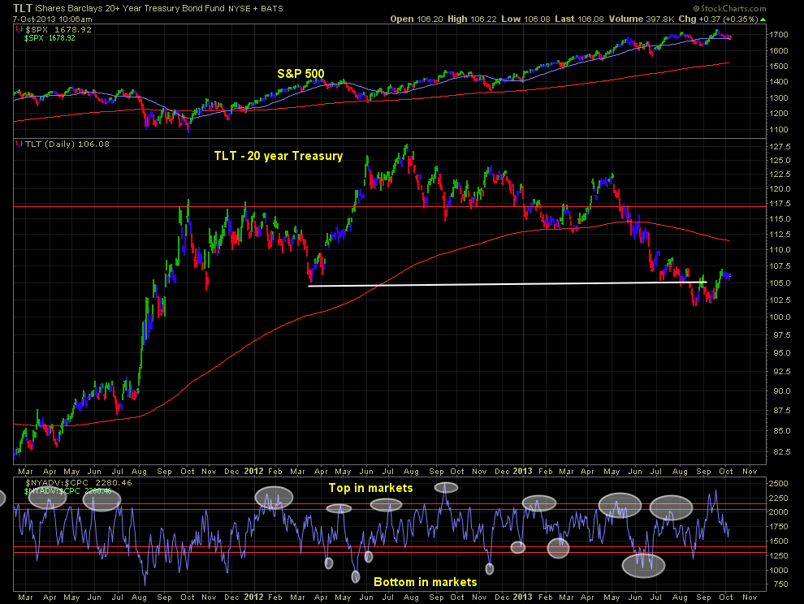Click the green $NYADV:$CPC legend line
Image resolution: width=804 pixels, height=604 pixels.
(67, 490)
